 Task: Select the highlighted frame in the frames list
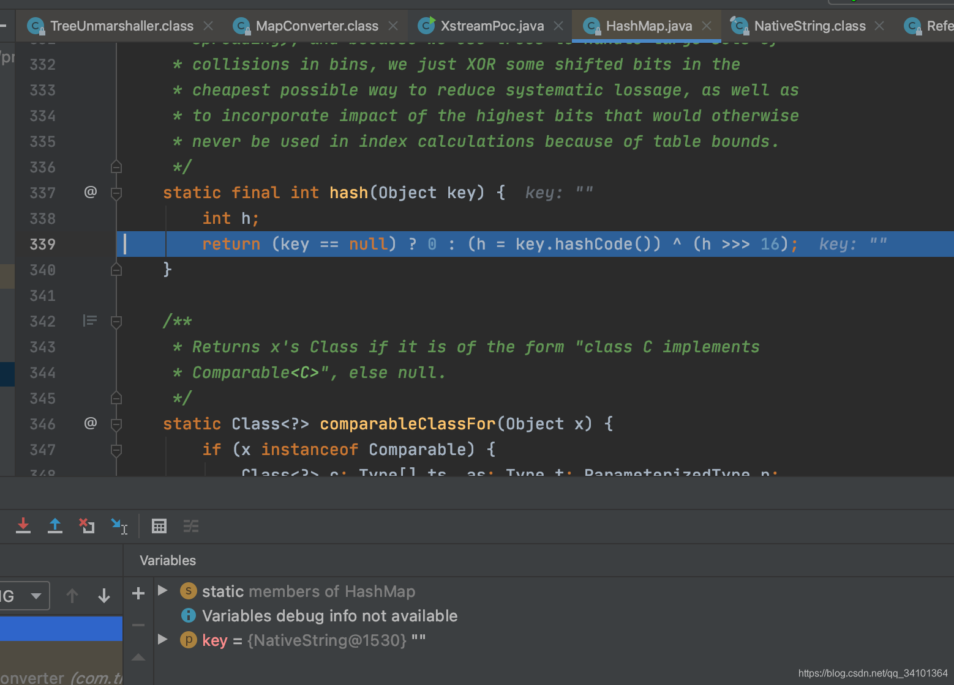(x=61, y=629)
